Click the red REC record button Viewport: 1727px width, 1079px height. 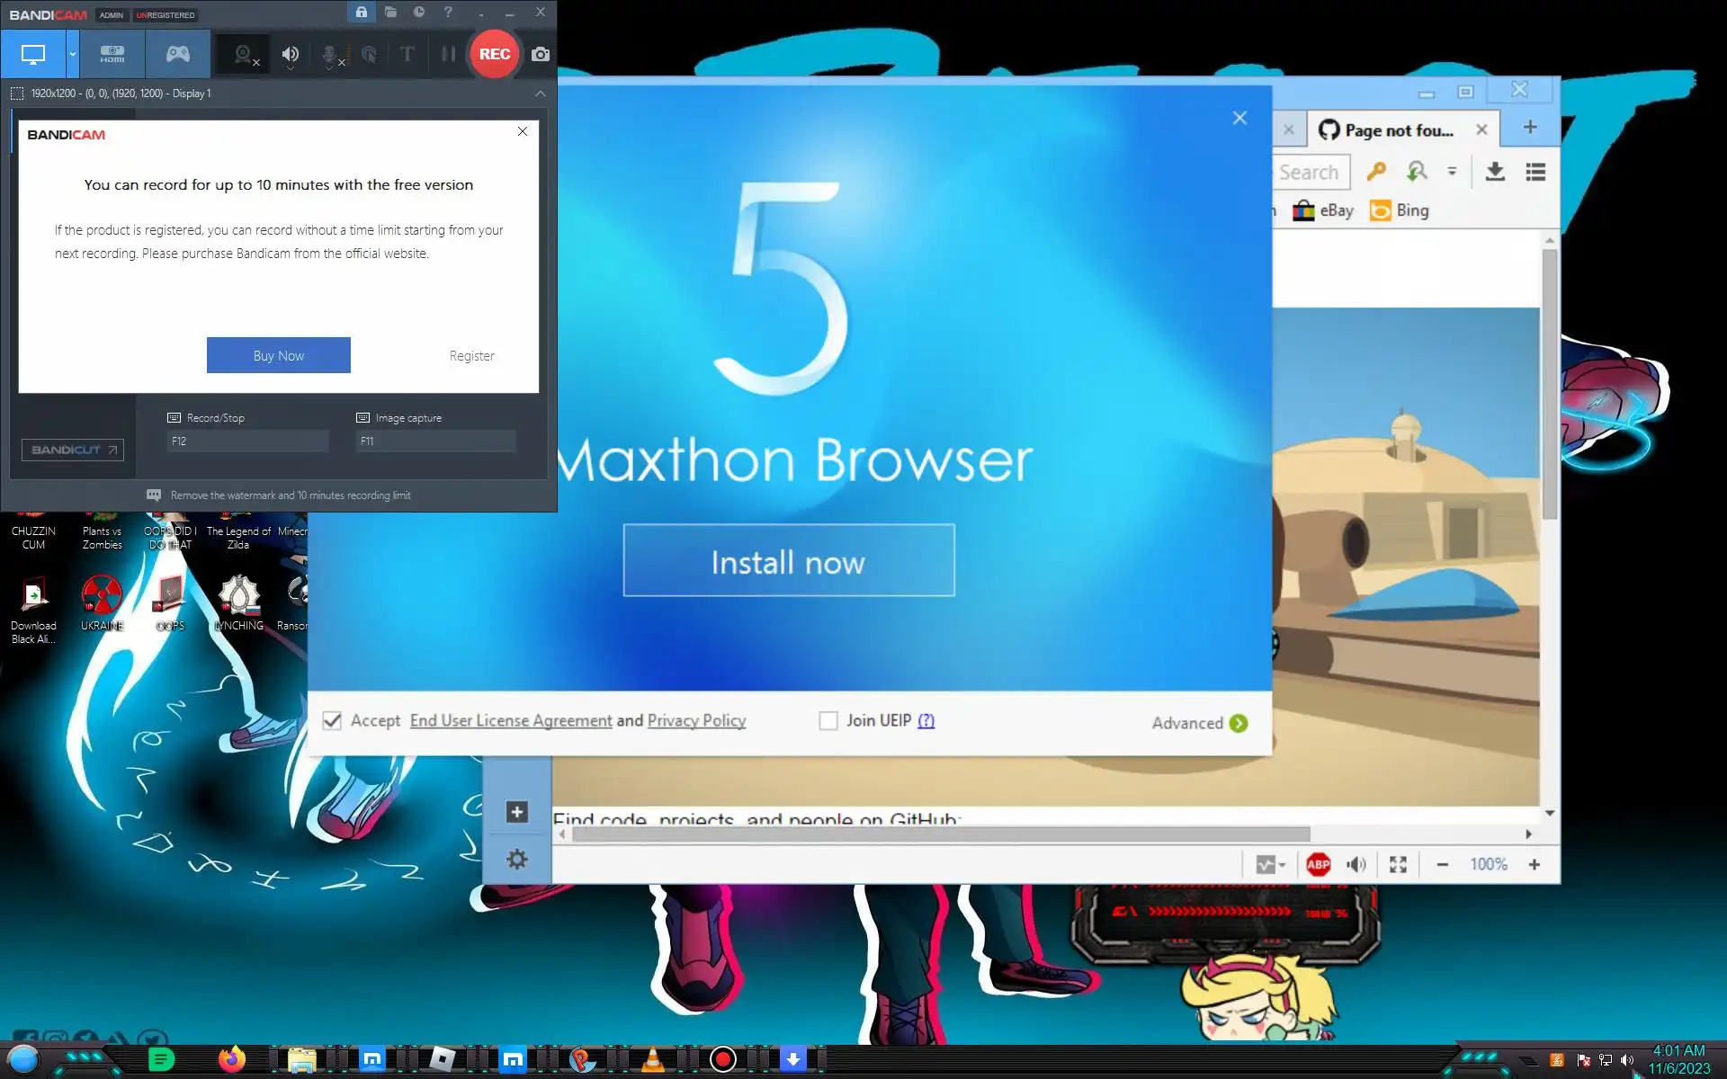[494, 54]
